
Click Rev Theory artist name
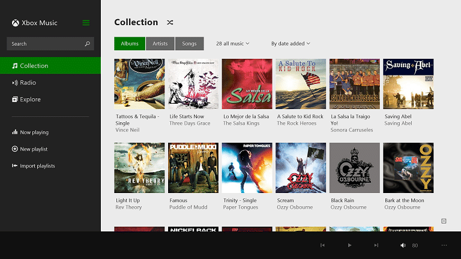pos(128,207)
